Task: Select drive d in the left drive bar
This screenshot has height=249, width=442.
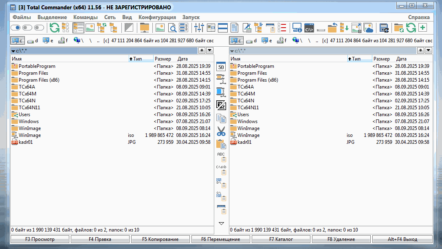Action: (33, 41)
